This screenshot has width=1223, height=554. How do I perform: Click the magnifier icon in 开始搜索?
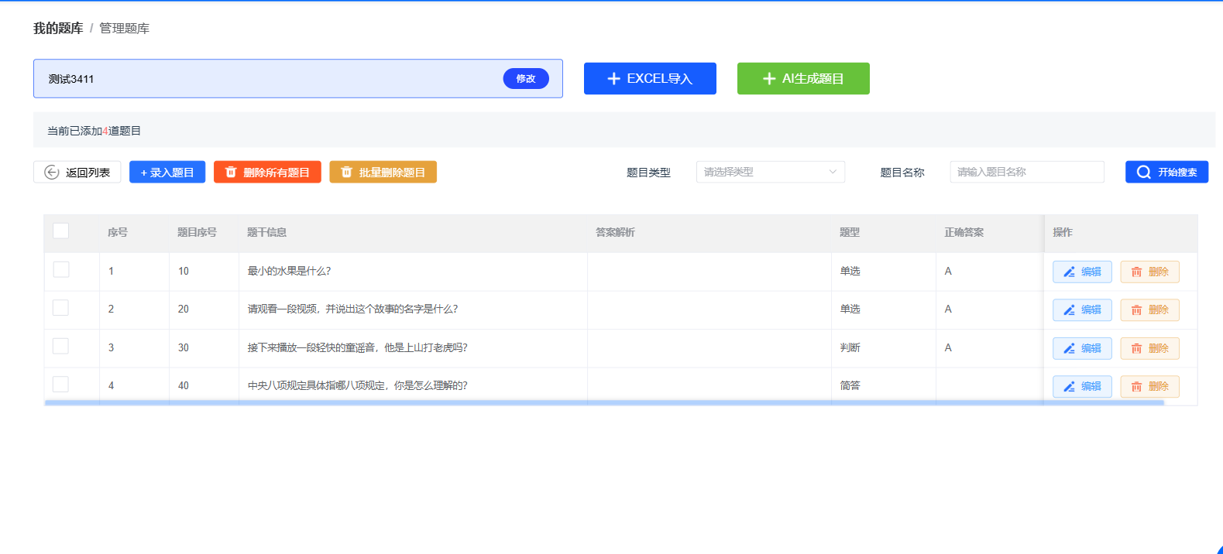(x=1143, y=173)
